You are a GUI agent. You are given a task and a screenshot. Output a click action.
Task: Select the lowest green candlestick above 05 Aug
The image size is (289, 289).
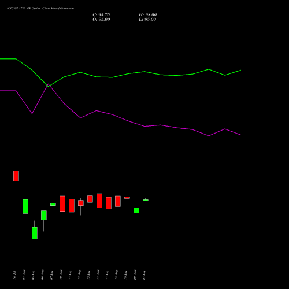click(x=35, y=233)
